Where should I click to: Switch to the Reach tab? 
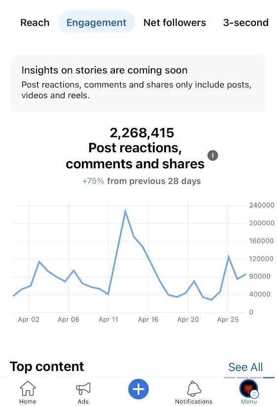tap(35, 23)
